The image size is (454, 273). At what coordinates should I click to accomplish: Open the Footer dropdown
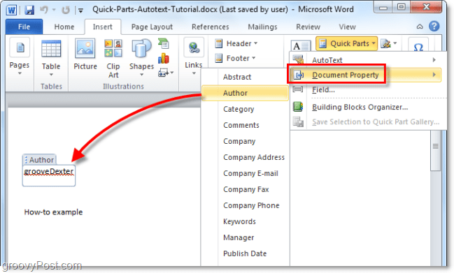click(x=235, y=59)
